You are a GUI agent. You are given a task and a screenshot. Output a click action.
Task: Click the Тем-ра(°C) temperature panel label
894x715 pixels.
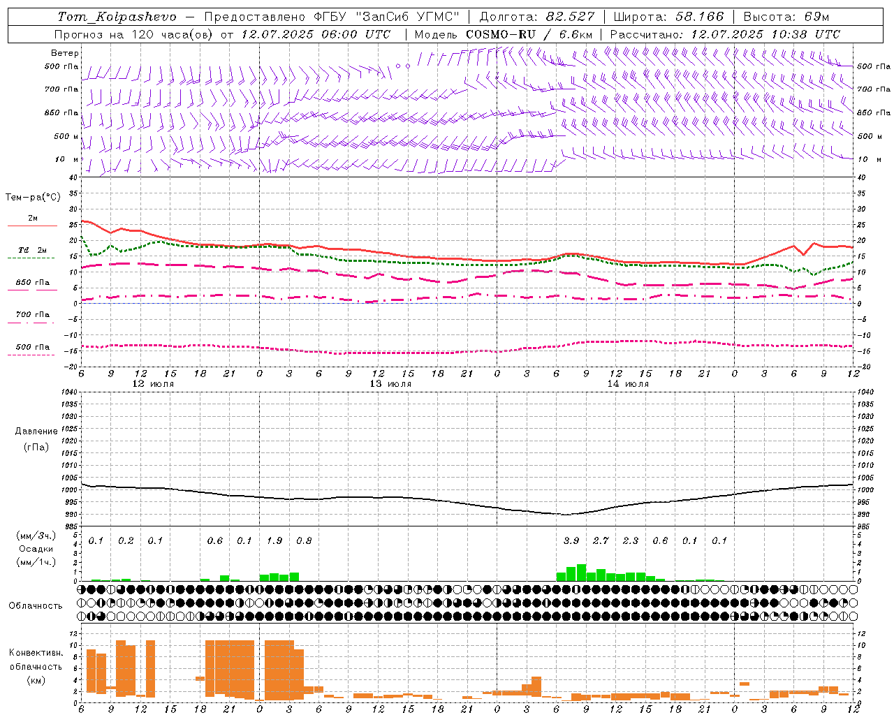[33, 198]
